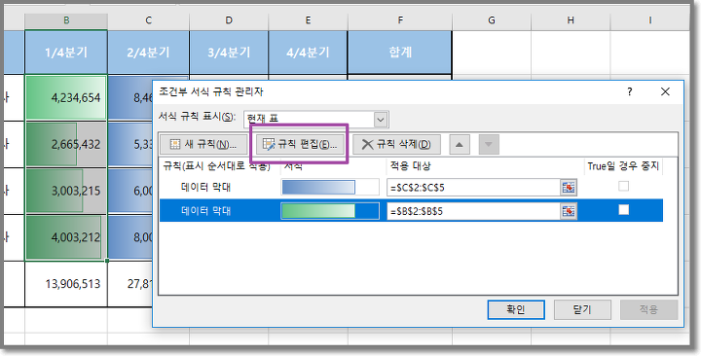Edit the applies-to field =$C$2:$C$5
Screen dimensions: 701x356
pos(473,188)
